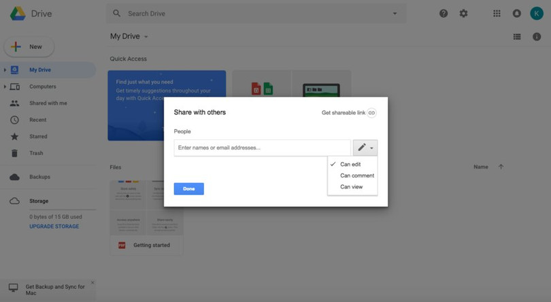551x302 pixels.
Task: Go to Shared with me
Action: click(48, 103)
